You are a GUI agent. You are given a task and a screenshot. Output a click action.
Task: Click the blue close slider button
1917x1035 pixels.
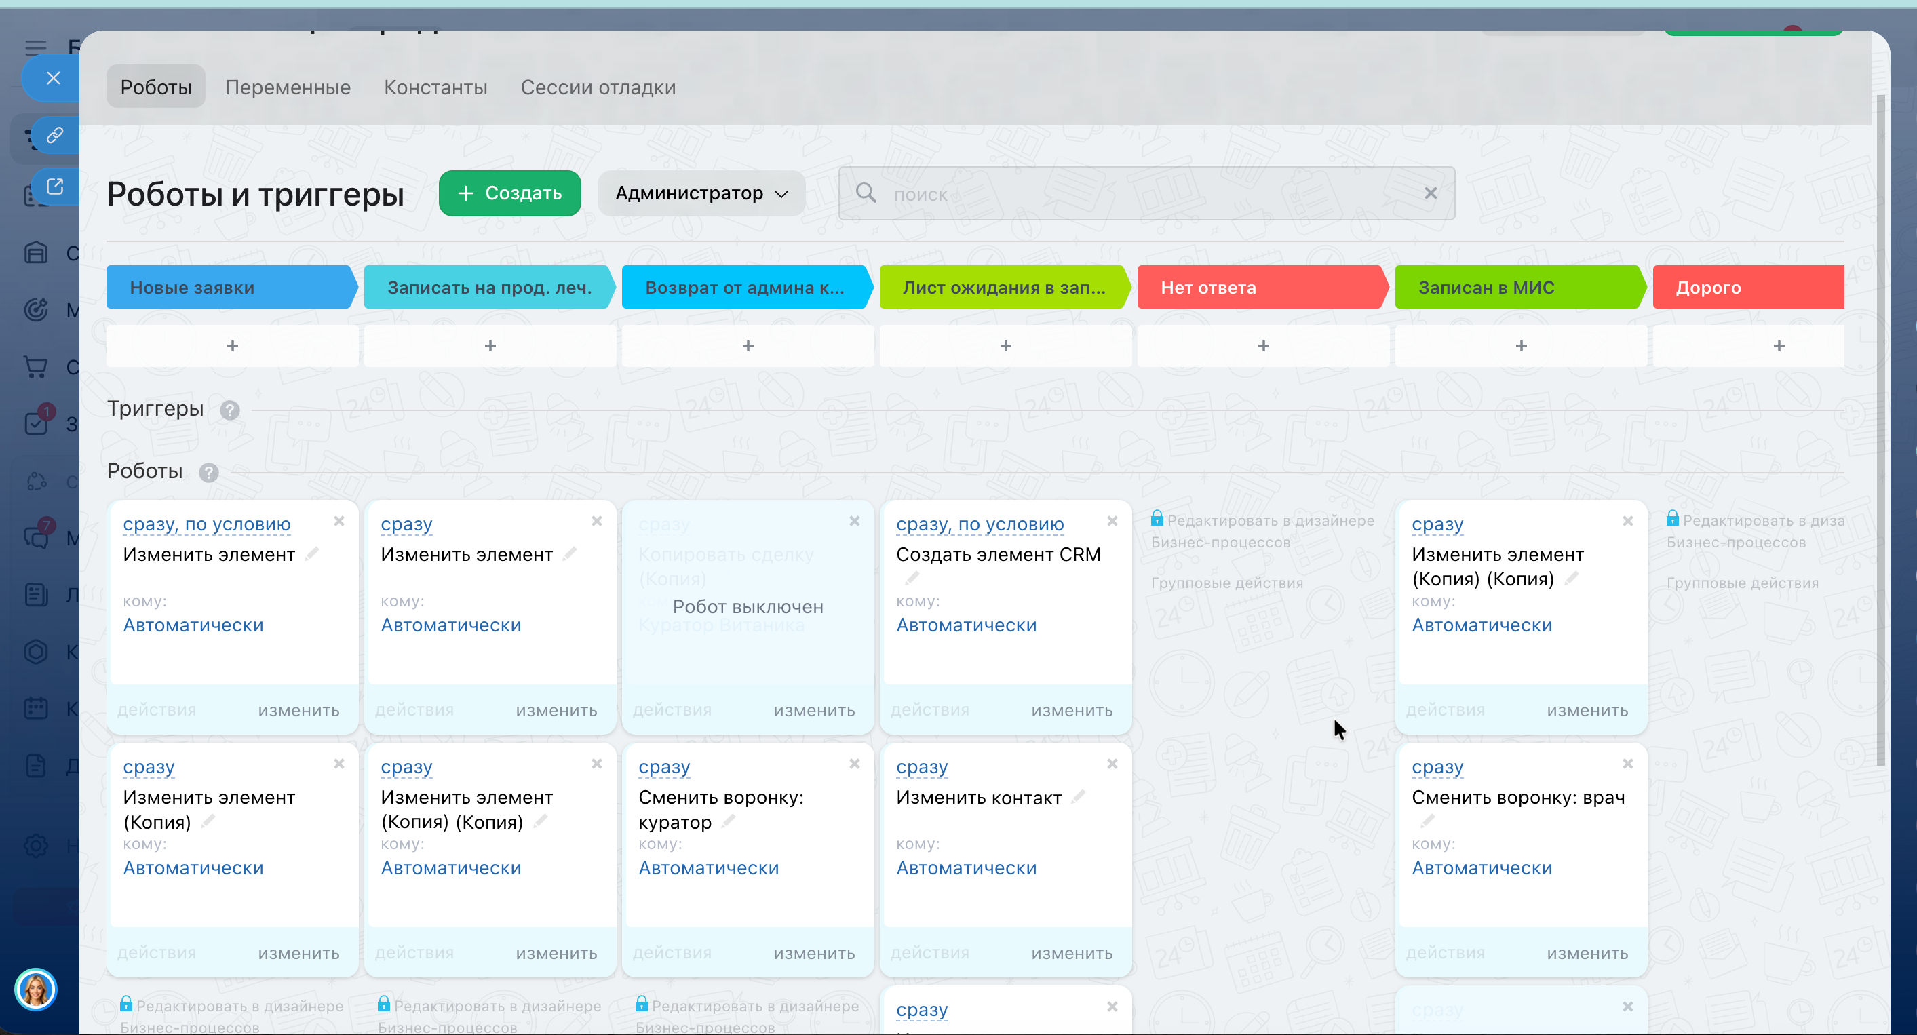click(53, 78)
